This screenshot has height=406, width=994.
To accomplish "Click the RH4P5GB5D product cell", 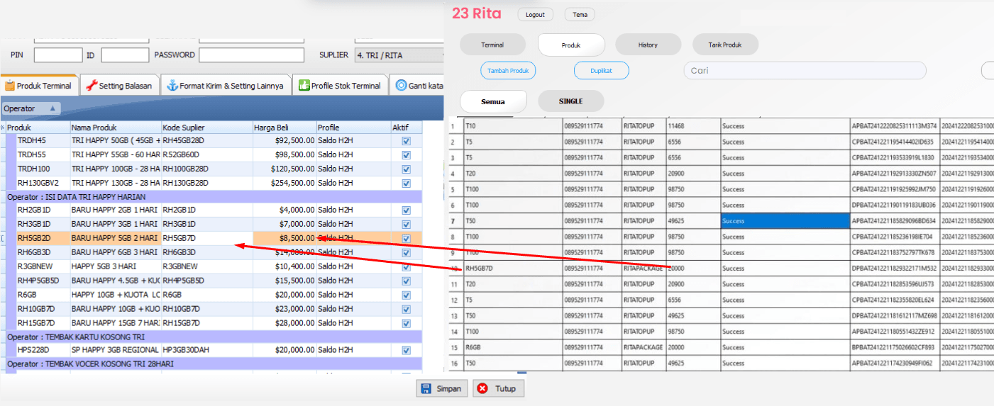I will pos(43,281).
